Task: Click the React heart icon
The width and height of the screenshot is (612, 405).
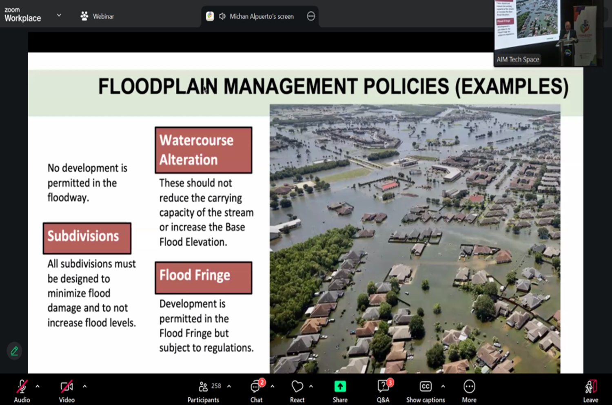Action: (297, 386)
